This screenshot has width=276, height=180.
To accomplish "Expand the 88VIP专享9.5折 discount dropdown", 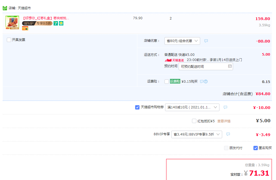I will pos(197,134).
